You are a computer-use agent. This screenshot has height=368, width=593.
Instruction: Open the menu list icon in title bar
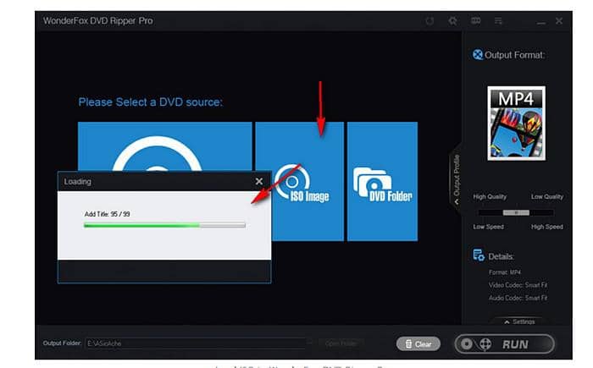click(x=498, y=21)
